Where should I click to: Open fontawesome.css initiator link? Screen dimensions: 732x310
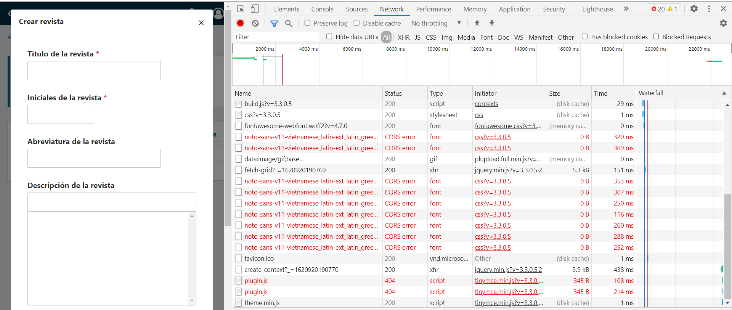pyautogui.click(x=508, y=126)
